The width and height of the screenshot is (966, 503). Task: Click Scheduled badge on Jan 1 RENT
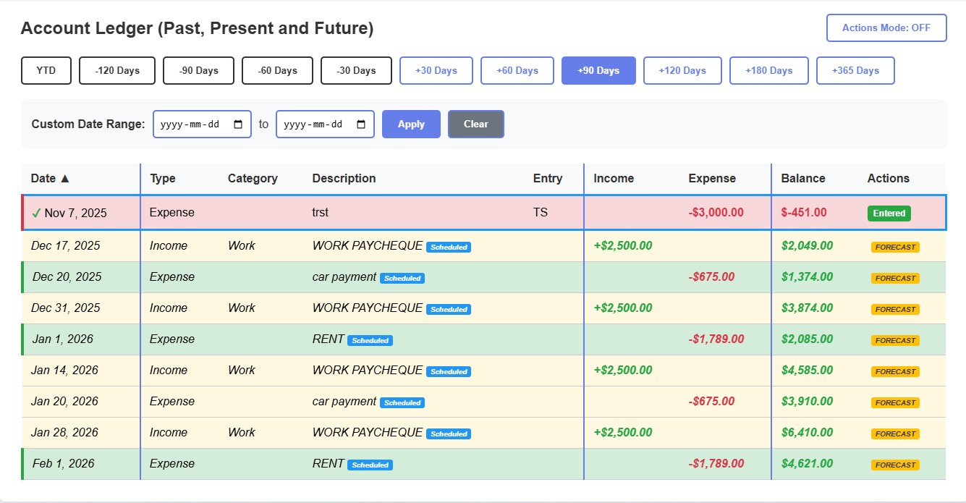point(370,340)
